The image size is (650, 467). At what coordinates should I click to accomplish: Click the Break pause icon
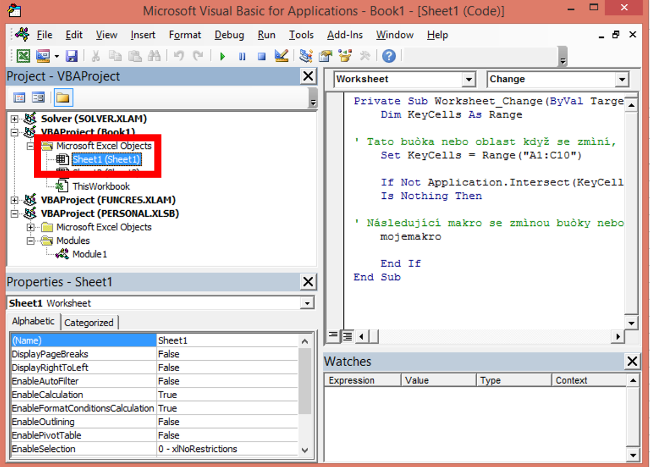242,56
